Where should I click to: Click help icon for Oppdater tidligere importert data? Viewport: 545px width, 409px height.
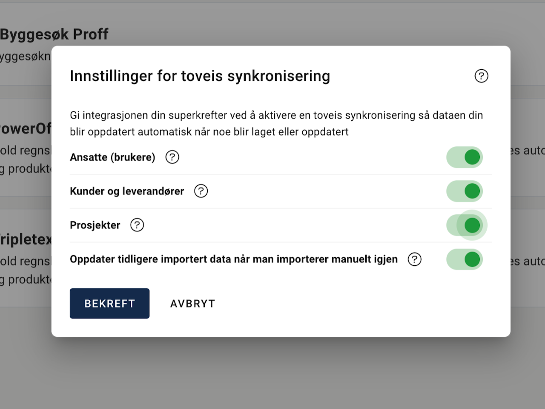click(414, 259)
